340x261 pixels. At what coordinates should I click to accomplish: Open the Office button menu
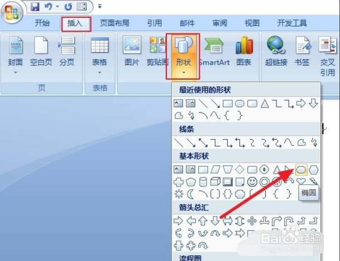click(12, 13)
